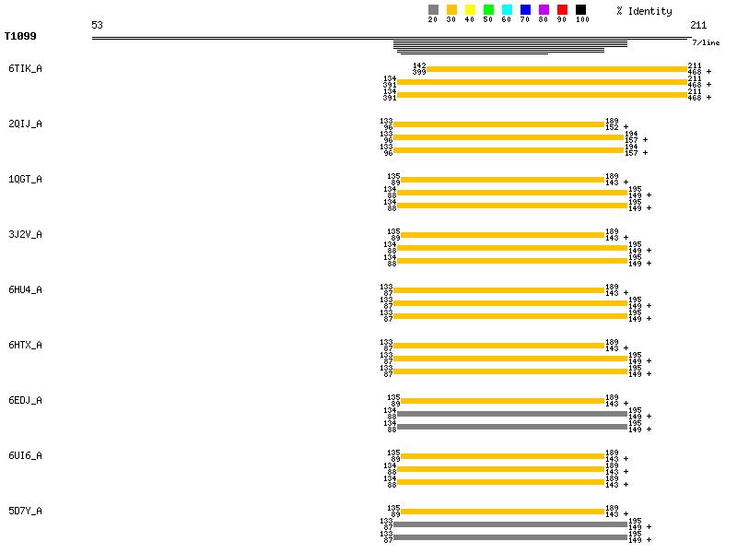737x553 pixels.
Task: Click the green 50% identity swatch
Action: pyautogui.click(x=488, y=10)
